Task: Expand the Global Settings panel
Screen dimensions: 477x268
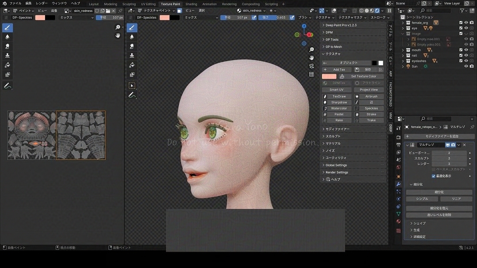Action: pyautogui.click(x=353, y=165)
